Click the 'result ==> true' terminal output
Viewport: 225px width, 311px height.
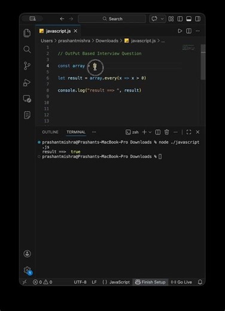coord(61,152)
